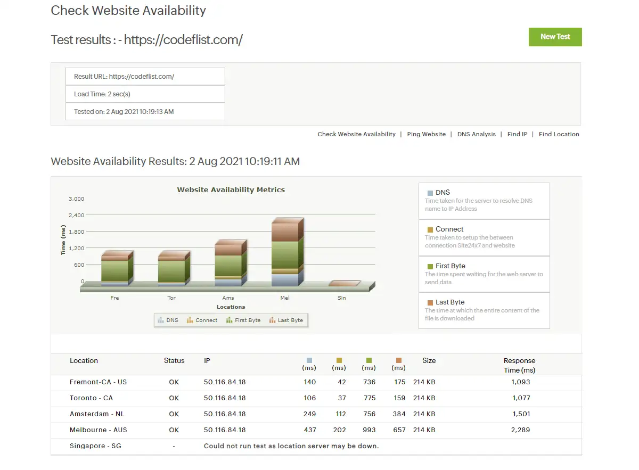
Task: Click the Website Availability Metrics chart title
Action: [231, 189]
